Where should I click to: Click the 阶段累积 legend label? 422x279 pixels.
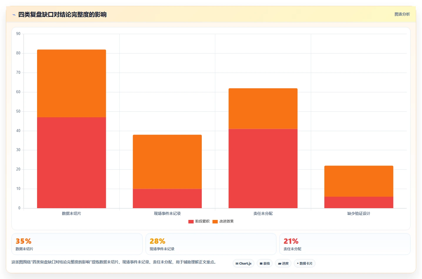coord(202,221)
